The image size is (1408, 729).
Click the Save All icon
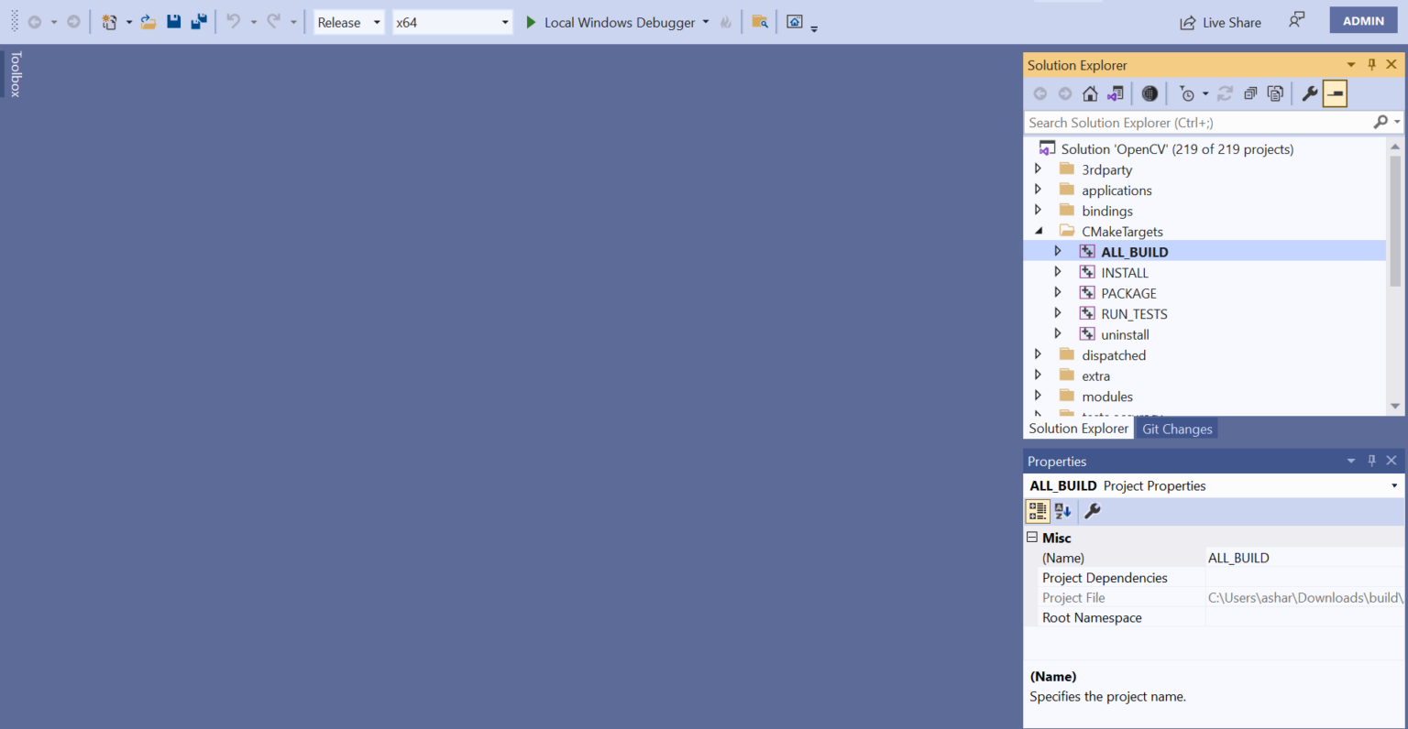pos(198,20)
